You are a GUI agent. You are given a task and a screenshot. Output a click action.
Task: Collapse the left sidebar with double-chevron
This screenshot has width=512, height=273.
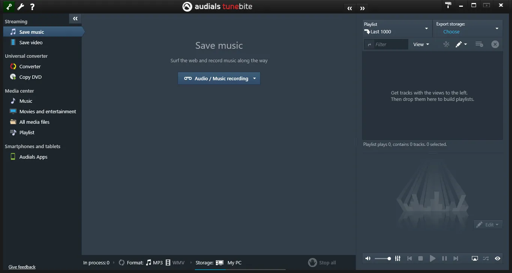pos(75,18)
